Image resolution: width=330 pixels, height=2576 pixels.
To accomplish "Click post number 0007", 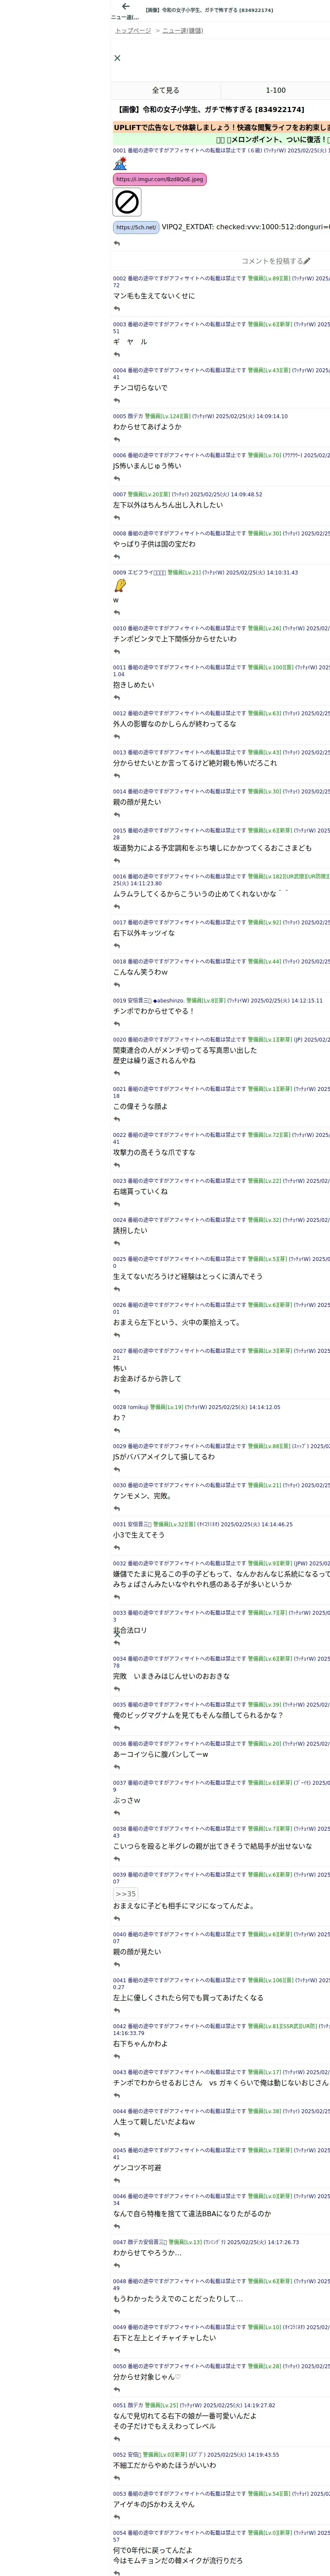I will [x=120, y=494].
